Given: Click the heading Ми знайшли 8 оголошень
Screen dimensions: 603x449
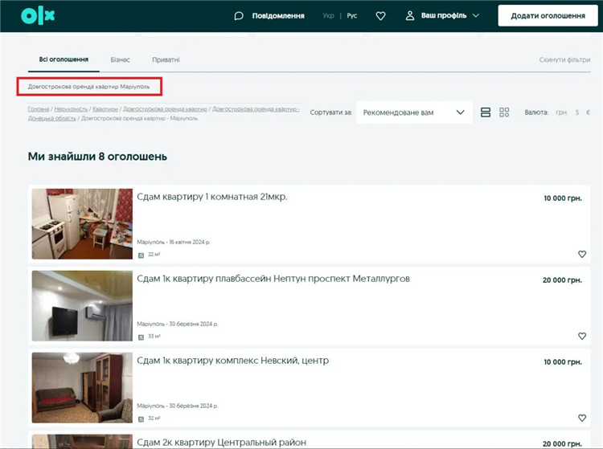Looking at the screenshot, I should tap(97, 157).
